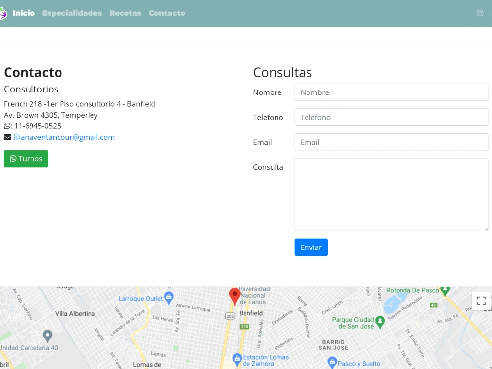Image resolution: width=492 pixels, height=369 pixels.
Task: Click the envelope icon beside email
Action: 7,137
